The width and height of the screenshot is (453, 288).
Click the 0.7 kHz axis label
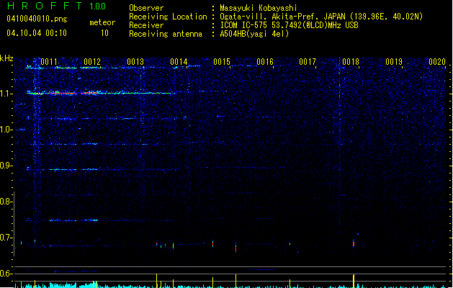coord(6,238)
